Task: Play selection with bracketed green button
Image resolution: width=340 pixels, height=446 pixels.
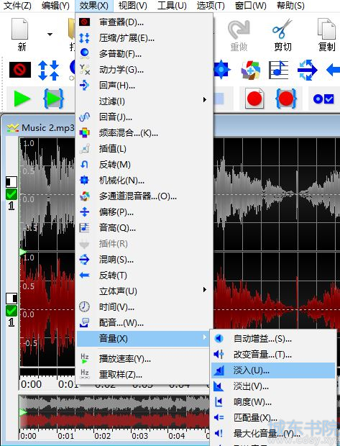Action: 53,99
